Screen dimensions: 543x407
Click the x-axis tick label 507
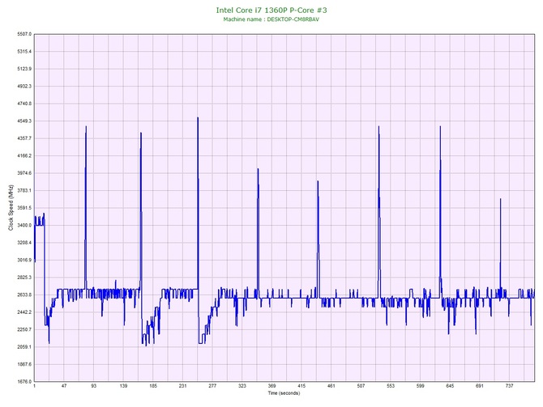(x=361, y=386)
